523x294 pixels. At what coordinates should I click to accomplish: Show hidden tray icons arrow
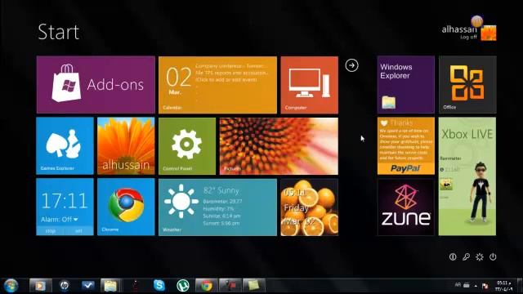[476, 286]
